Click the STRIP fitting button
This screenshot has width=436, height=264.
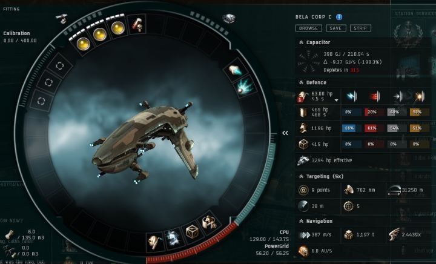[x=360, y=28]
